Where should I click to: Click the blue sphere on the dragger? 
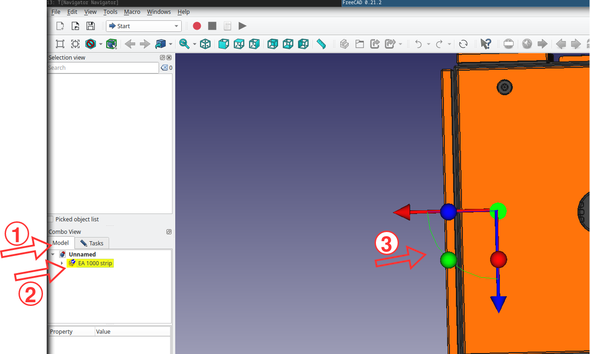pos(448,212)
